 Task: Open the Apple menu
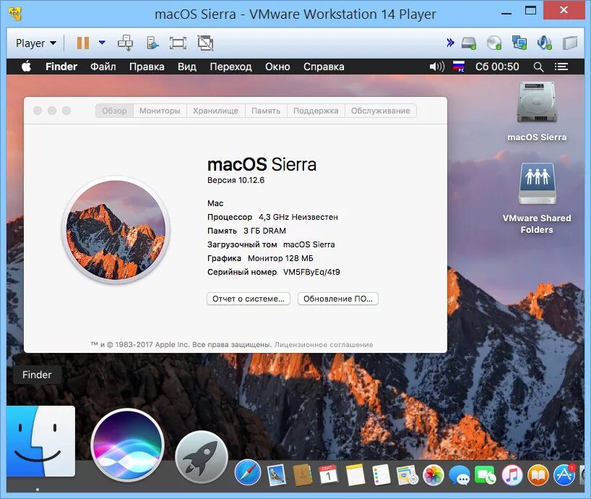27,67
